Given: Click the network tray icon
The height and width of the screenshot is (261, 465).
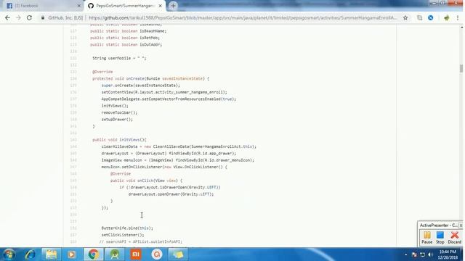Looking at the screenshot, I should click(x=422, y=254).
